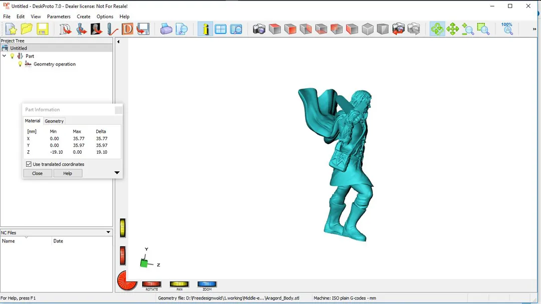Start a new project with the star document icon
The width and height of the screenshot is (541, 304).
[11, 29]
